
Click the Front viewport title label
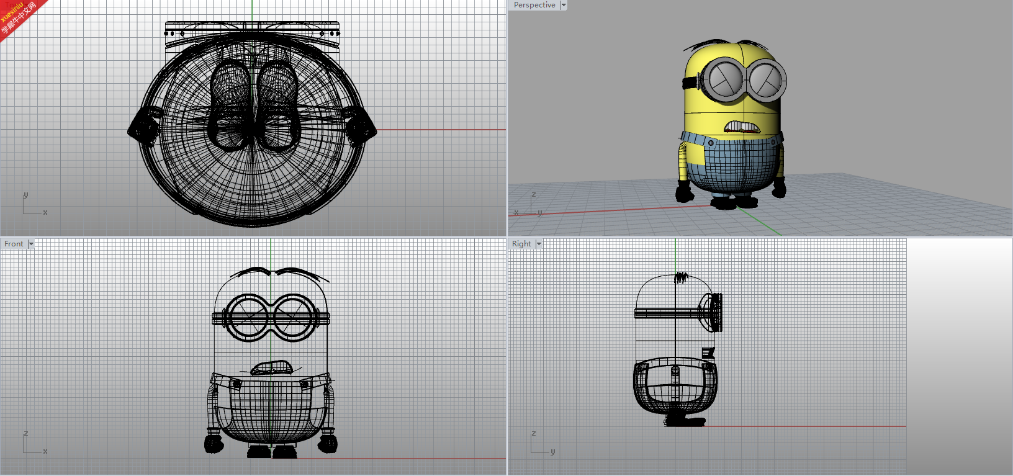14,244
